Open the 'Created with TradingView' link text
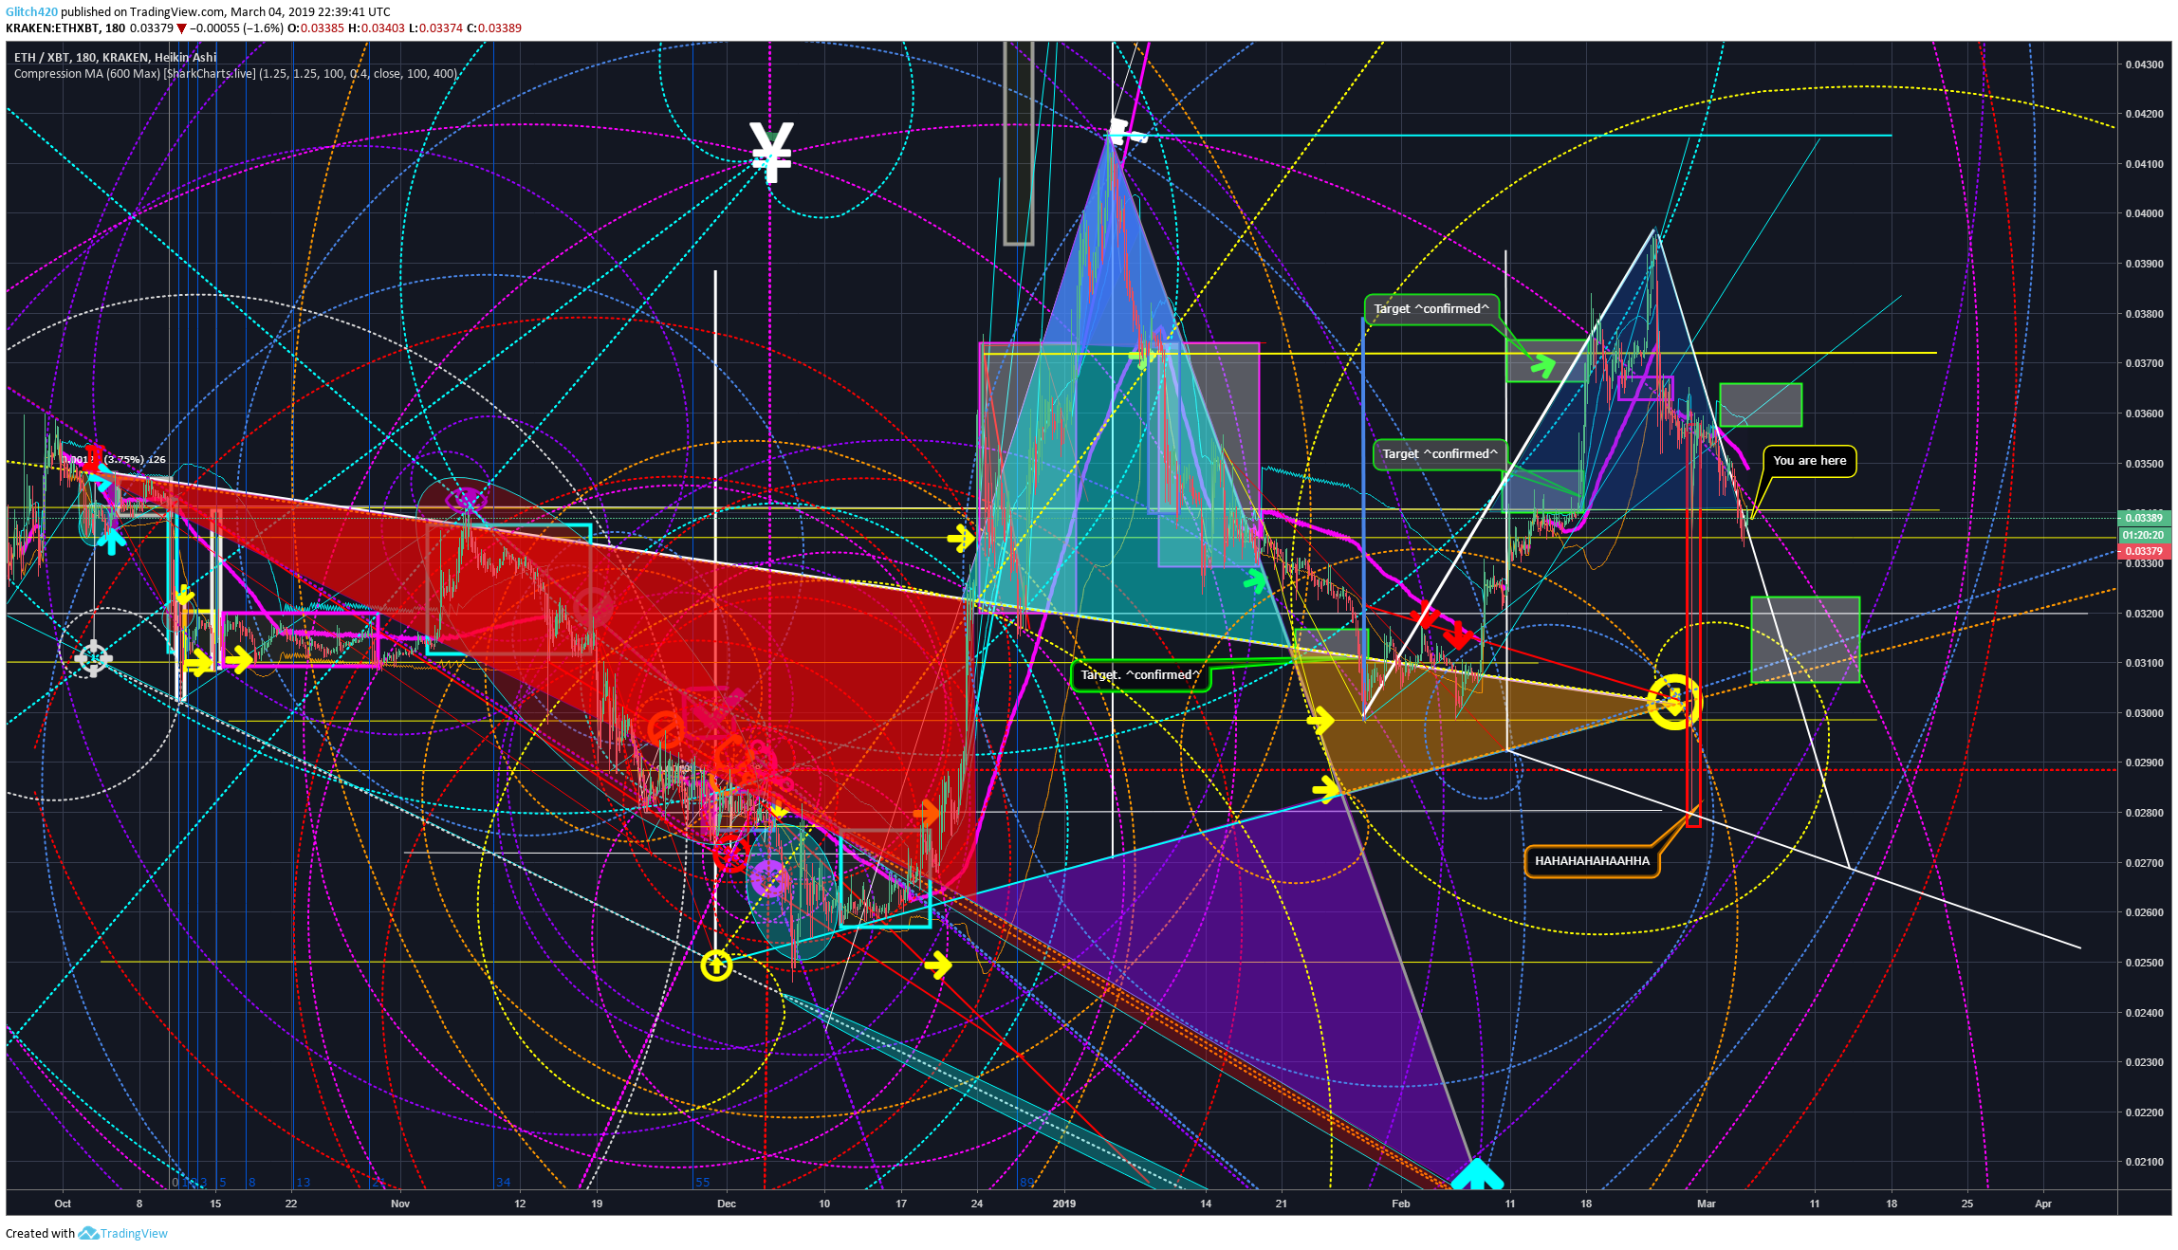This screenshot has height=1250, width=2178. (x=86, y=1233)
